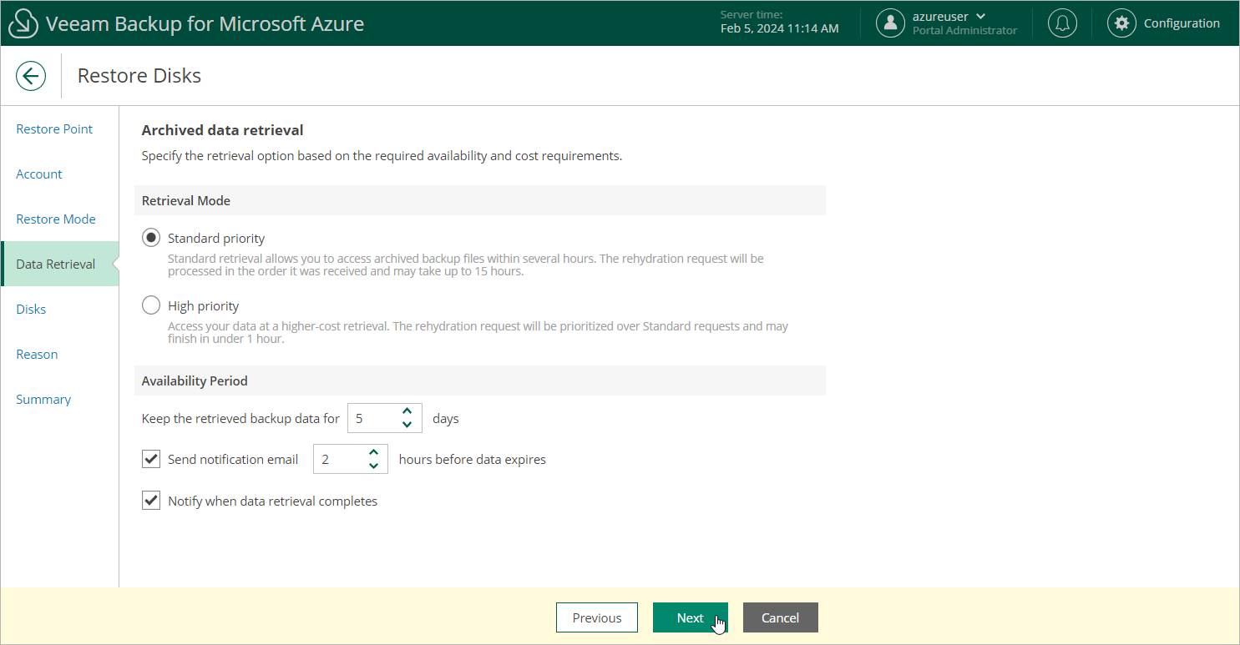Click the Veeam logo icon

(x=23, y=24)
